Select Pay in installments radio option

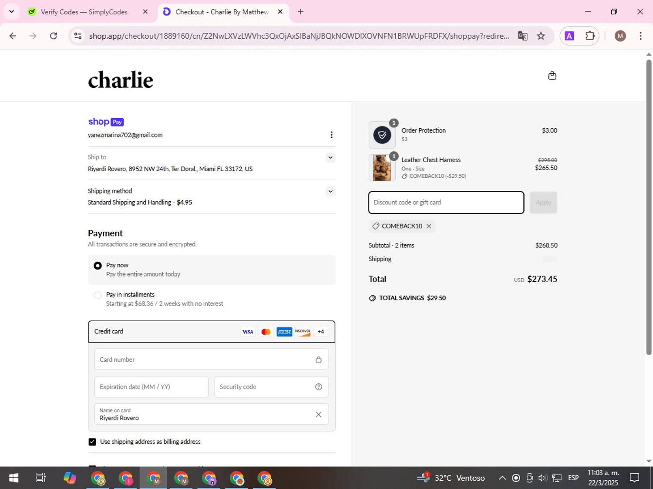pyautogui.click(x=98, y=295)
